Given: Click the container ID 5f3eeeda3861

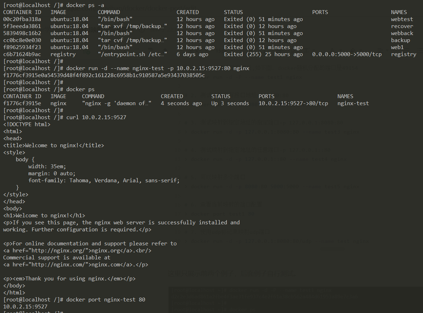Looking at the screenshot, I should 22,26.
